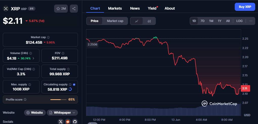Select the 1D time range
The height and width of the screenshot is (124, 258).
[x=194, y=21]
